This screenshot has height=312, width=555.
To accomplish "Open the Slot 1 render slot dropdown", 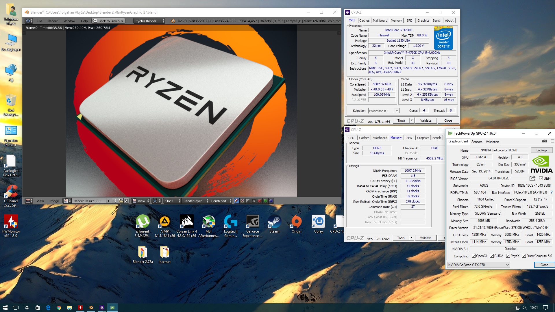I will click(x=173, y=201).
